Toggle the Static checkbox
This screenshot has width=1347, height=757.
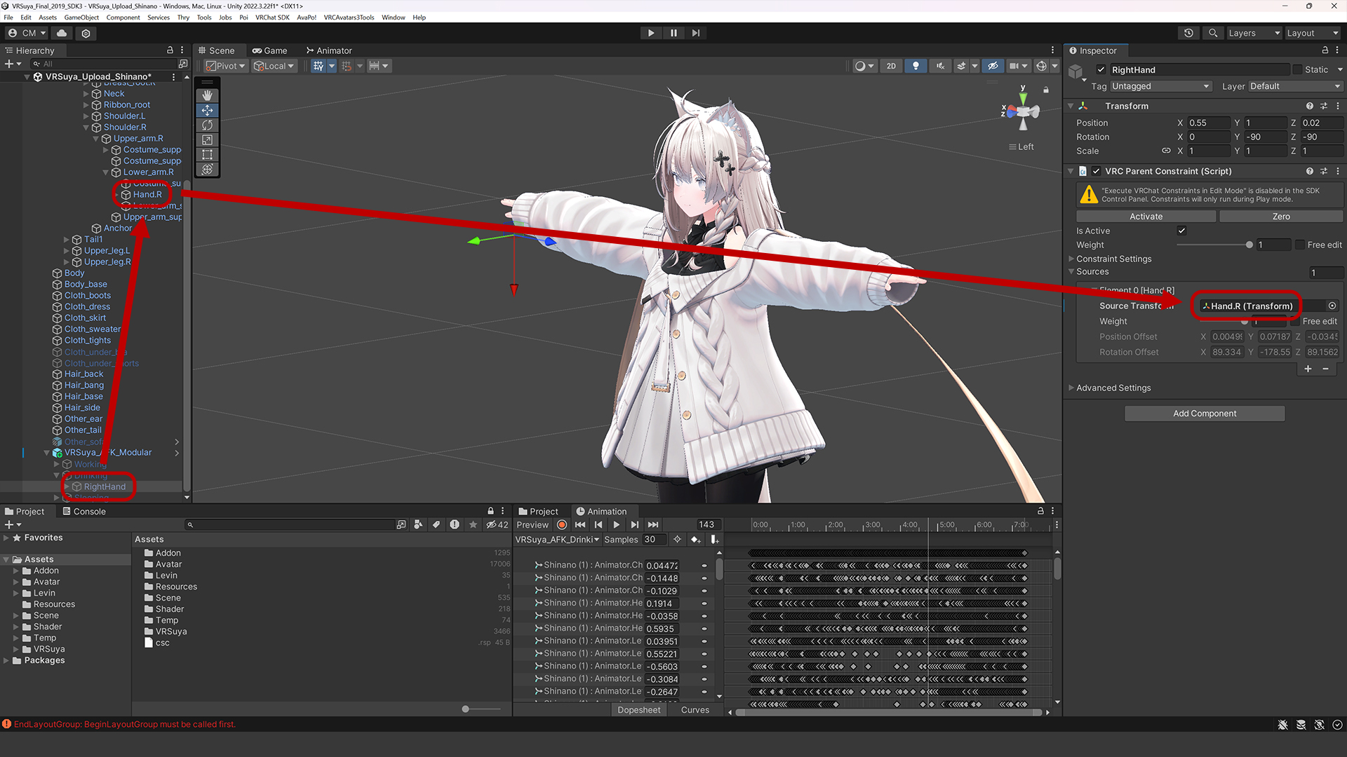(1297, 69)
